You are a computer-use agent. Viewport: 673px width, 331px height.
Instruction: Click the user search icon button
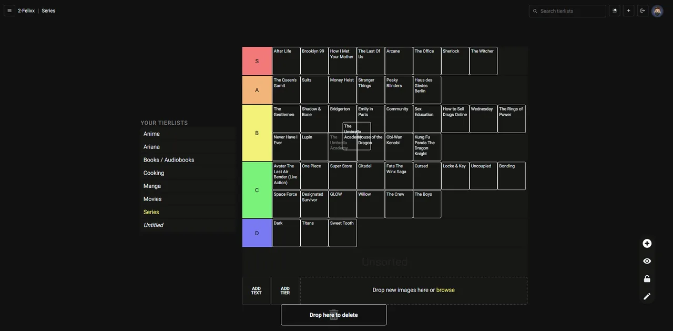[x=615, y=11]
